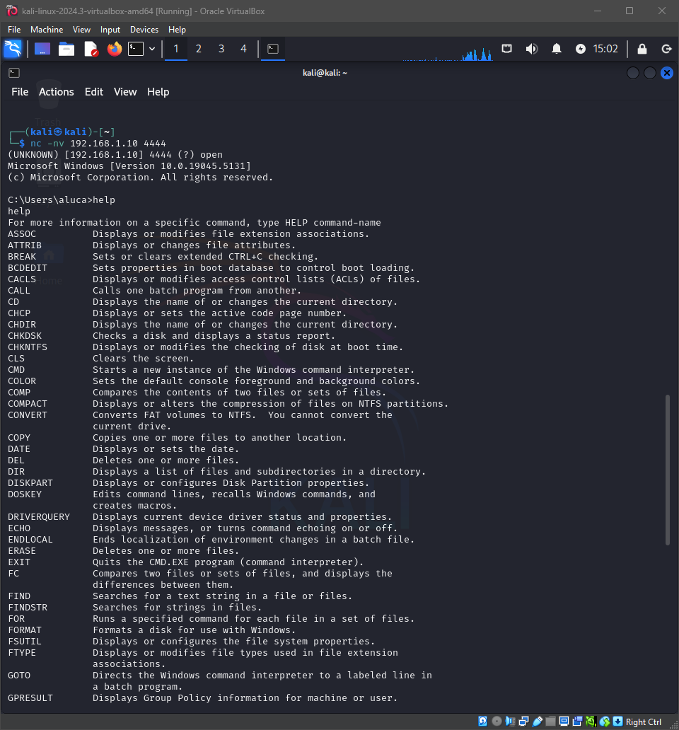Viewport: 679px width, 730px height.
Task: Click VirtualBox hard disk activity icon
Action: [483, 721]
